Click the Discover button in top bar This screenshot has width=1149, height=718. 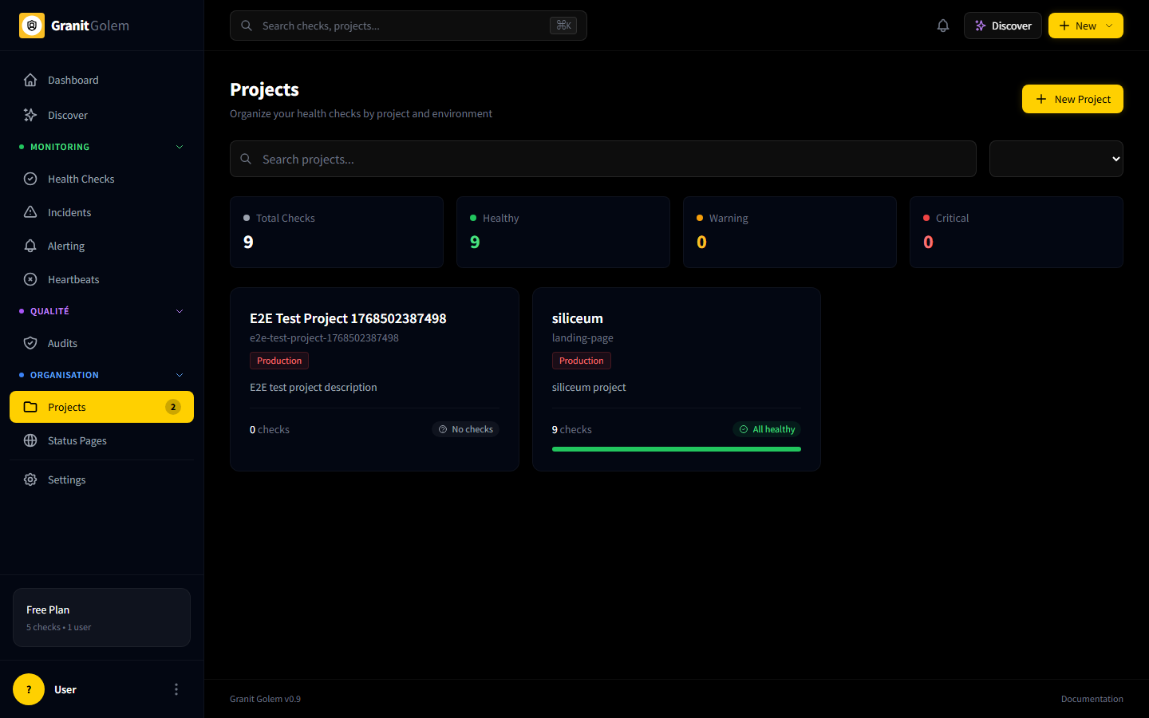tap(1003, 26)
